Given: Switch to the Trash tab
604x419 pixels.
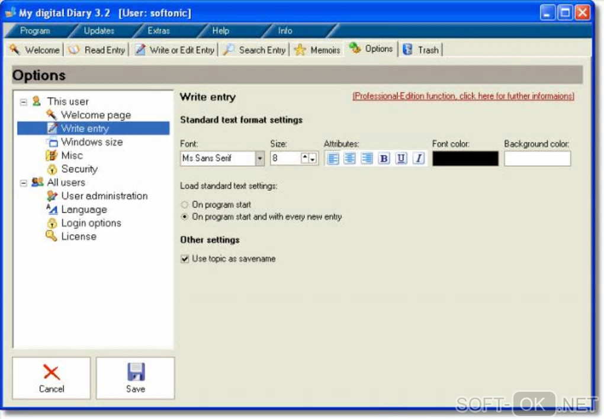Looking at the screenshot, I should point(421,50).
